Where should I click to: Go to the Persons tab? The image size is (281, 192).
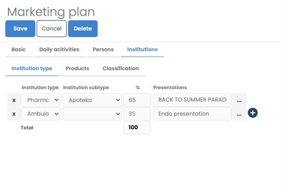(103, 49)
